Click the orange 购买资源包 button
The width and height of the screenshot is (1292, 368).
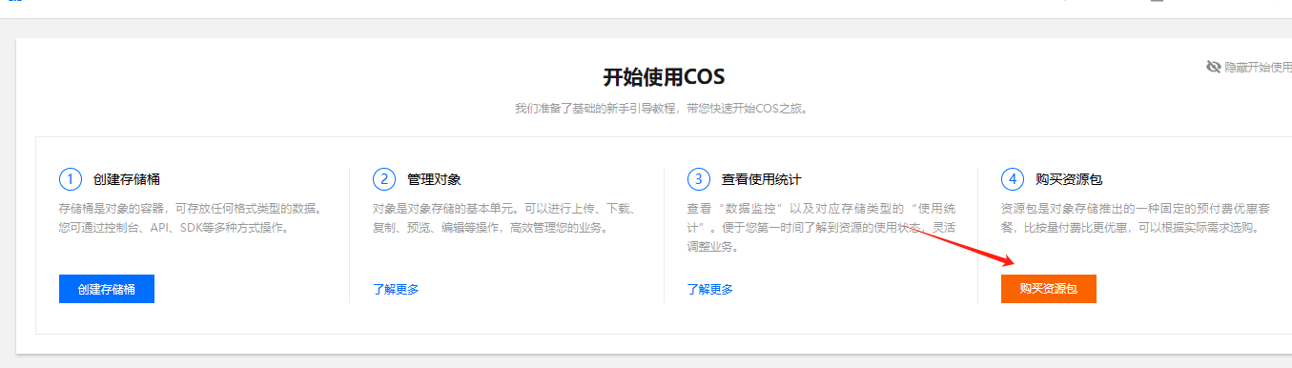1049,289
